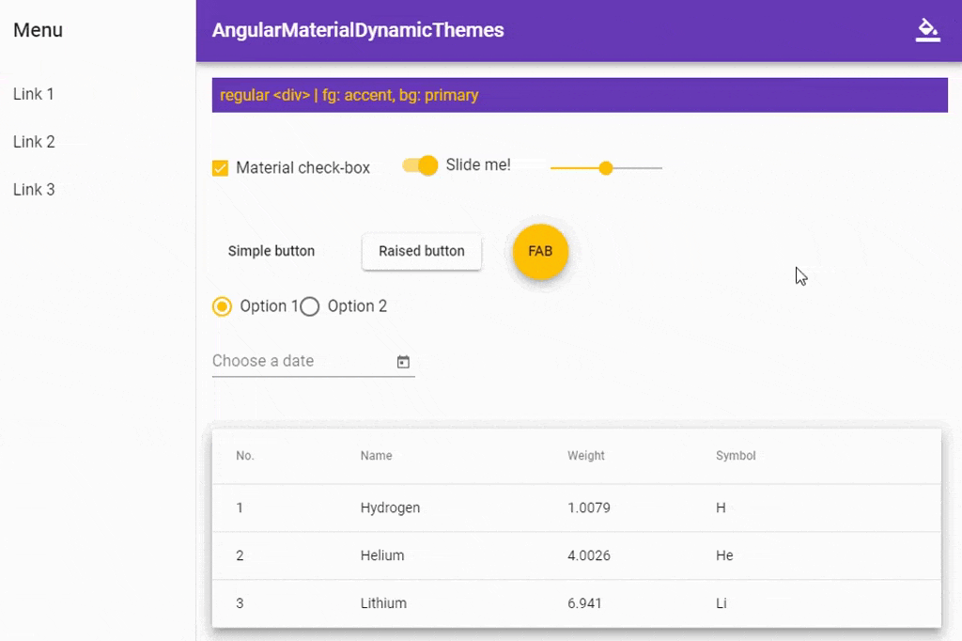Open Link 3 in the menu
962x641 pixels.
34,190
